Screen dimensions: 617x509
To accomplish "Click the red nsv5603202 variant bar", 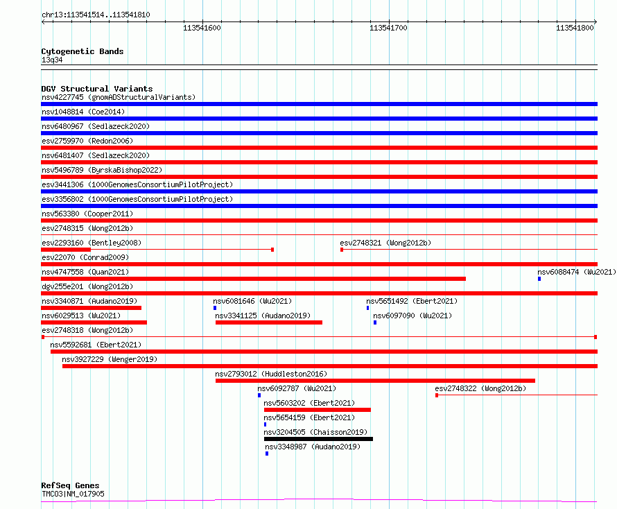I will click(318, 410).
